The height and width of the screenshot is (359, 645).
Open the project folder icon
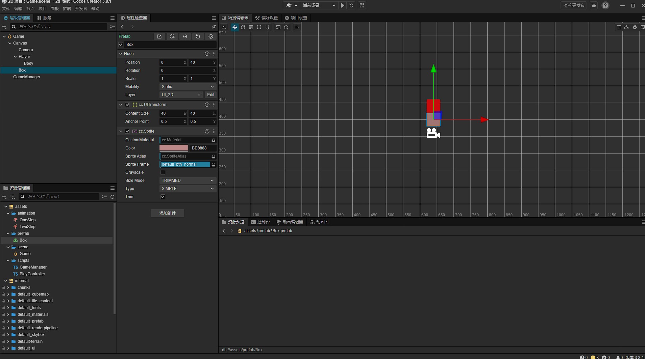click(594, 5)
